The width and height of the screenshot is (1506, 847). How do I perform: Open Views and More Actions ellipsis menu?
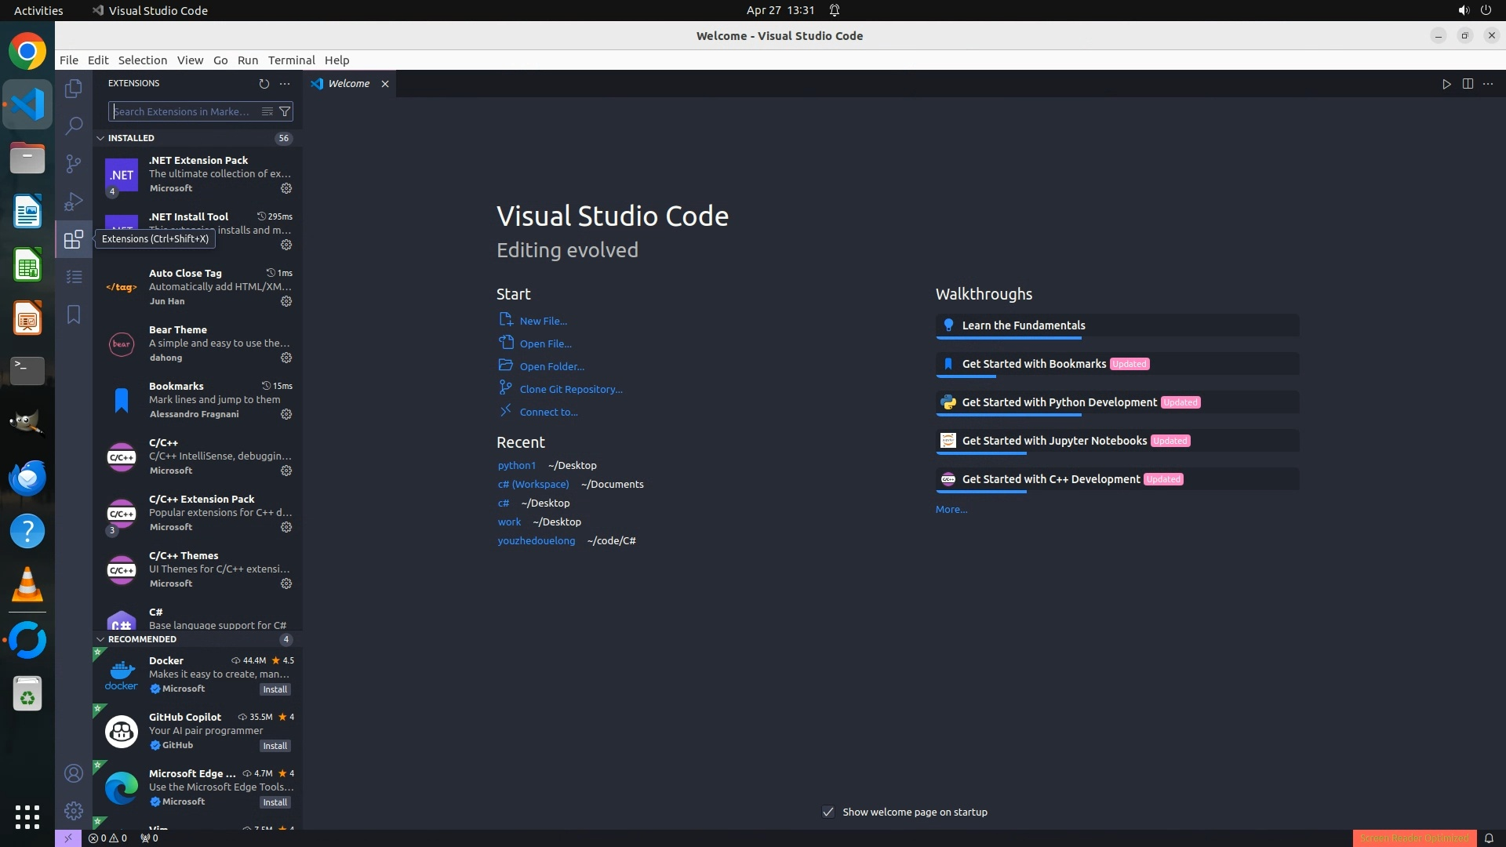[x=285, y=83]
